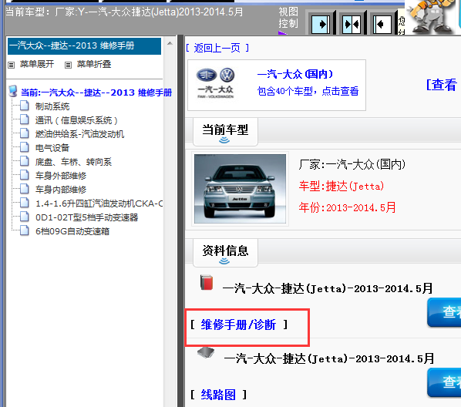Open 6档09G自动变速箱 entry
Image resolution: width=461 pixels, height=407 pixels.
point(72,231)
